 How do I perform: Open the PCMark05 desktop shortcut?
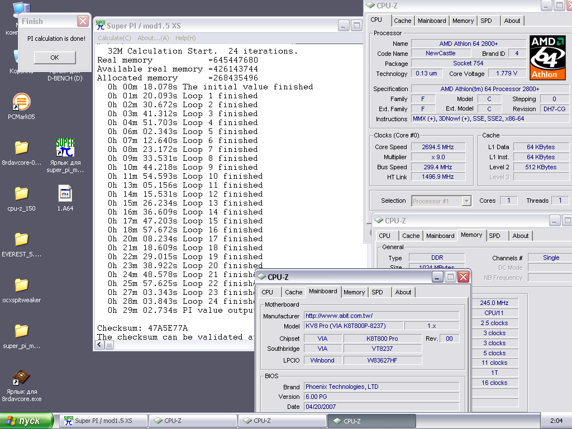(x=22, y=102)
